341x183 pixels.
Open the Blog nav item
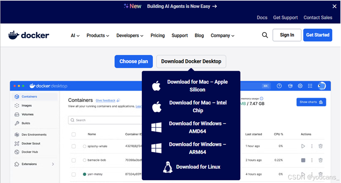199,35
